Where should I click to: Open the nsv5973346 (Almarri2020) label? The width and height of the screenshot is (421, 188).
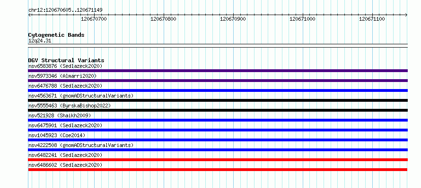62,76
